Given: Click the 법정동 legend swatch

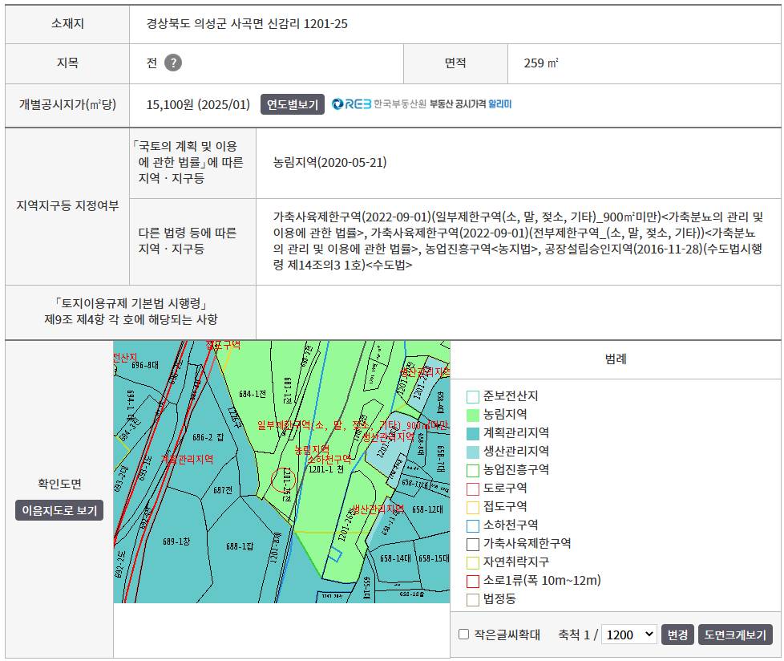Looking at the screenshot, I should [472, 599].
